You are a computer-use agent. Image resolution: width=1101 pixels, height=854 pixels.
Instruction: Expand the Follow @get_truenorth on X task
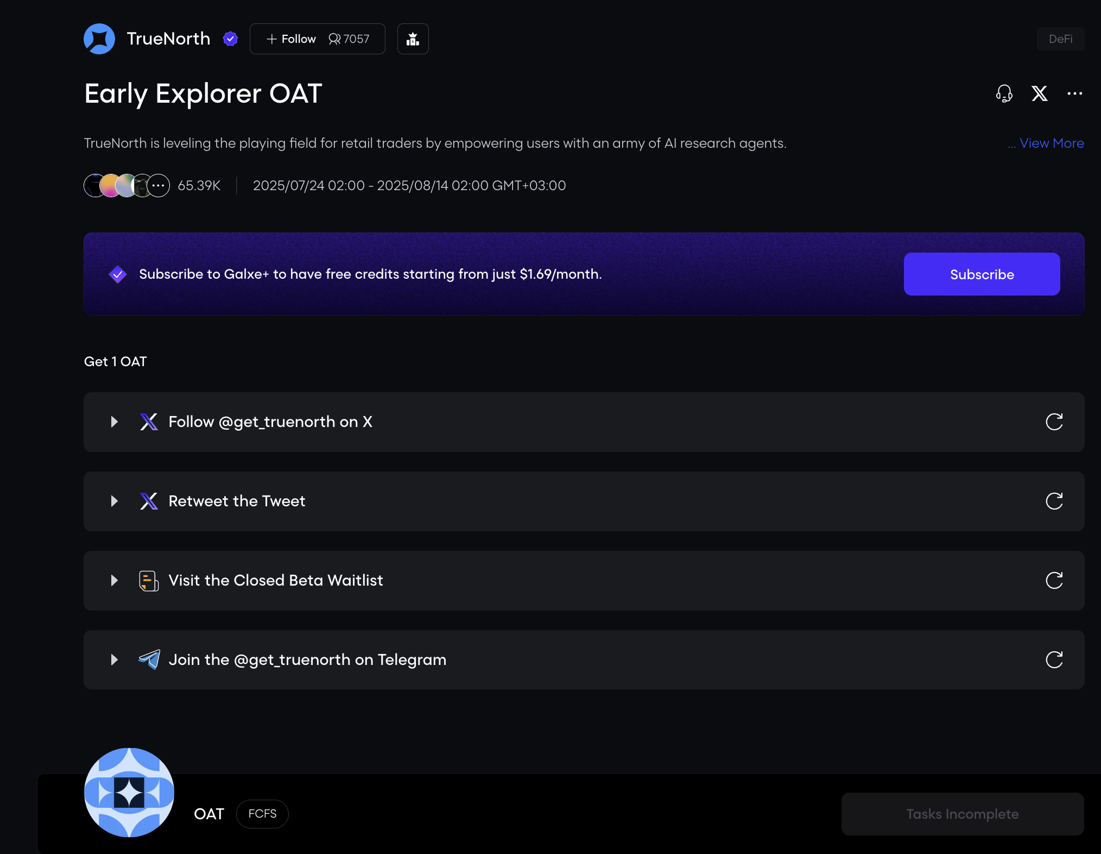point(114,422)
